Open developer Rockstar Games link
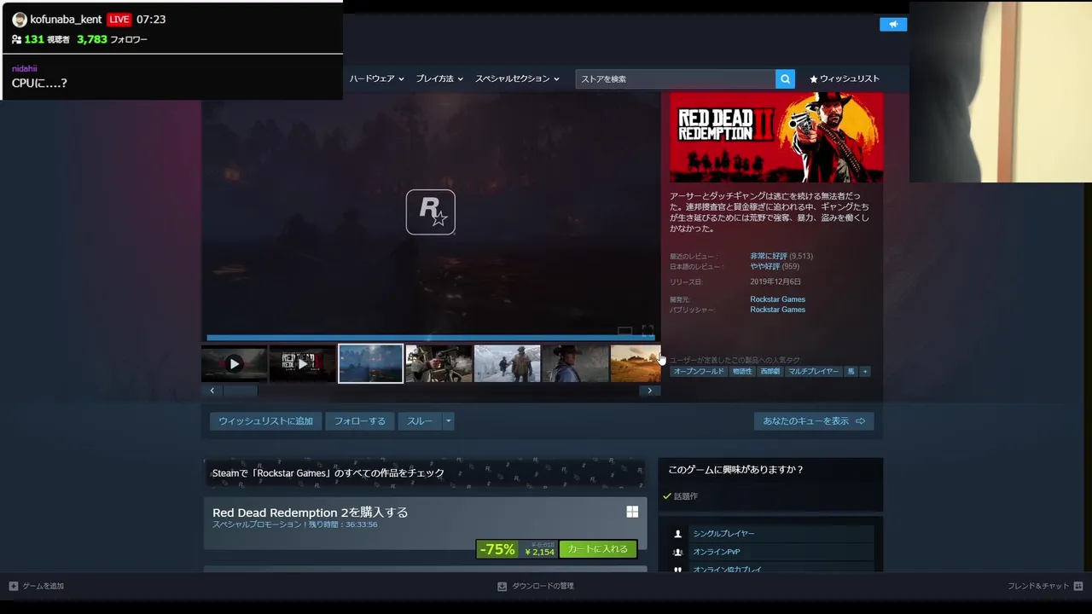Viewport: 1092px width, 614px height. 777,299
